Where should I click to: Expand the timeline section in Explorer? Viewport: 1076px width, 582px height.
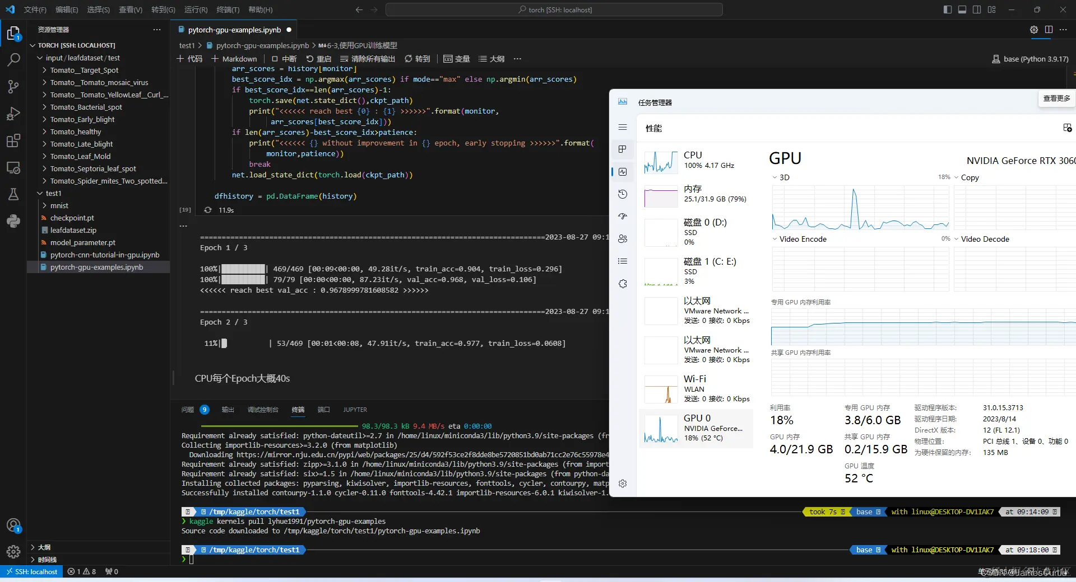coord(47,560)
